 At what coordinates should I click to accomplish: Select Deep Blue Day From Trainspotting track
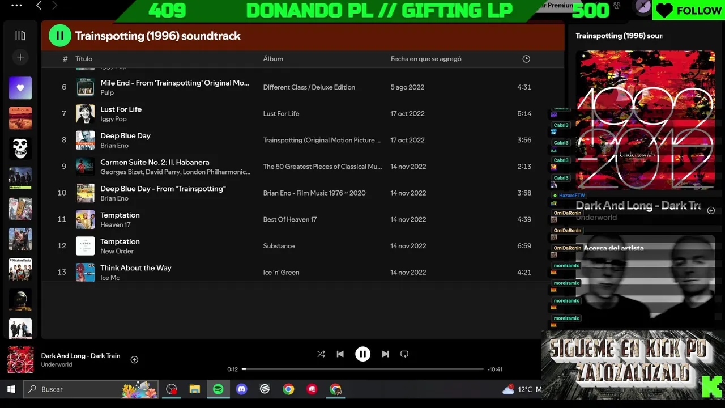point(302,193)
